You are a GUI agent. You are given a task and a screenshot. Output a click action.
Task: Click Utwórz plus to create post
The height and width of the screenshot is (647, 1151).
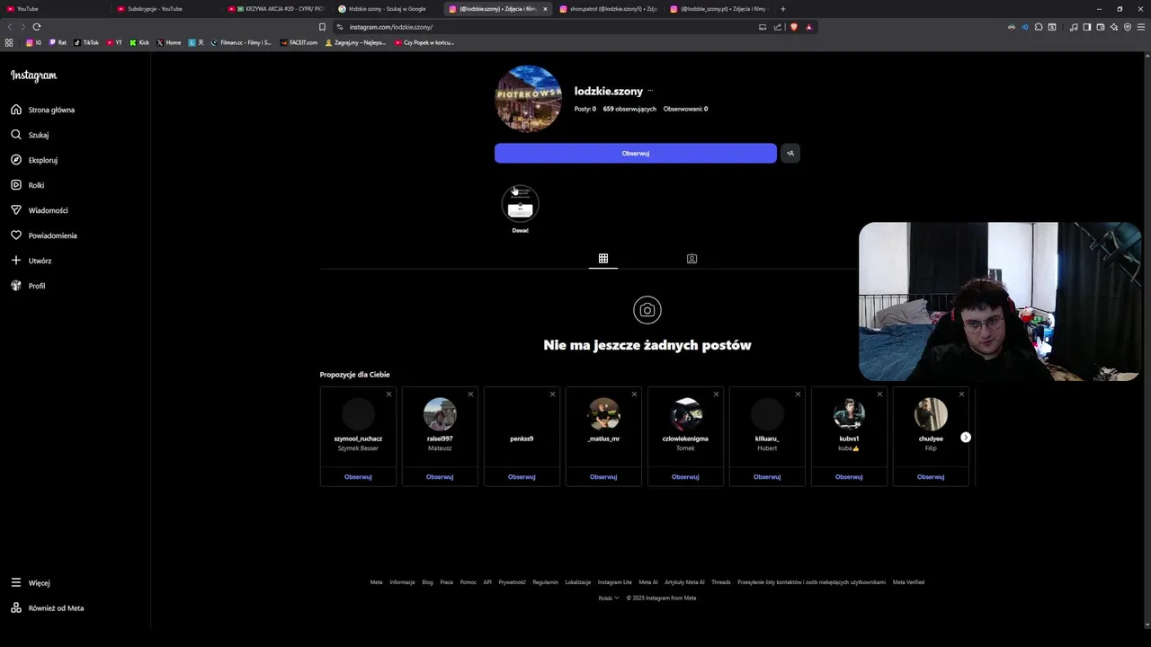31,261
